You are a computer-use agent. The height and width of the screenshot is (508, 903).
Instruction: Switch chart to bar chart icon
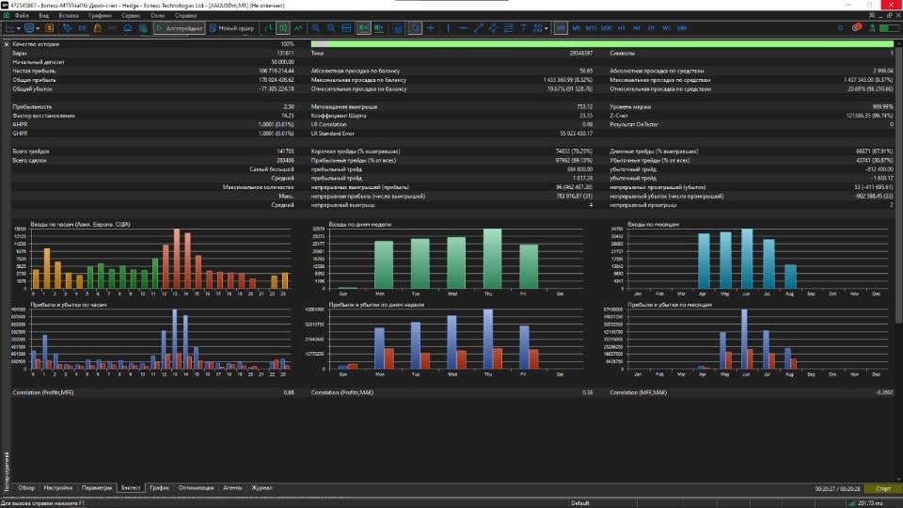coord(268,27)
